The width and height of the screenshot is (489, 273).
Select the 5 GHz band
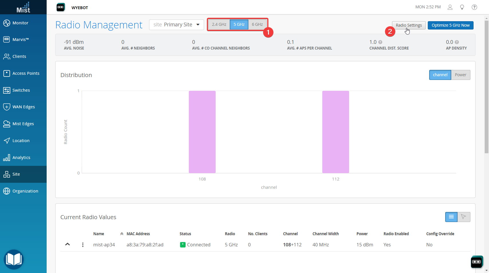[x=239, y=24]
